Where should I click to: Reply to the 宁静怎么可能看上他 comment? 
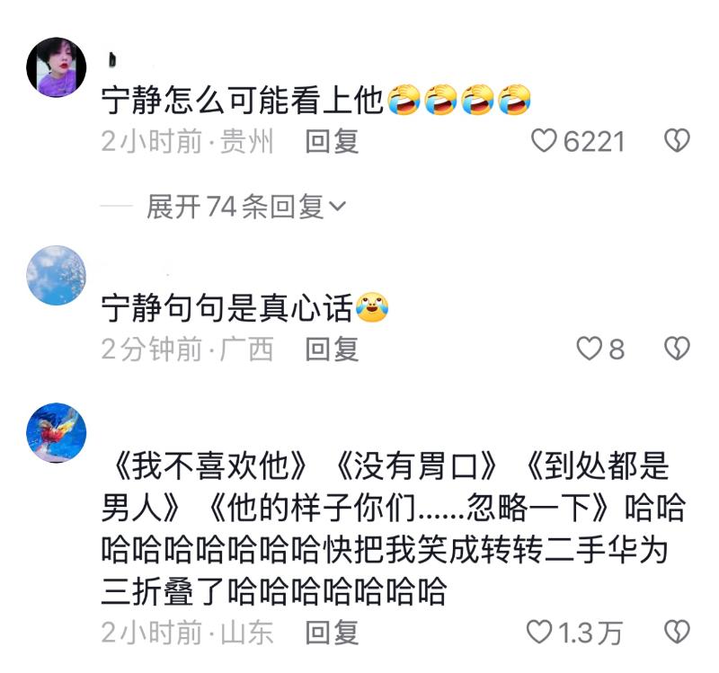click(x=332, y=141)
